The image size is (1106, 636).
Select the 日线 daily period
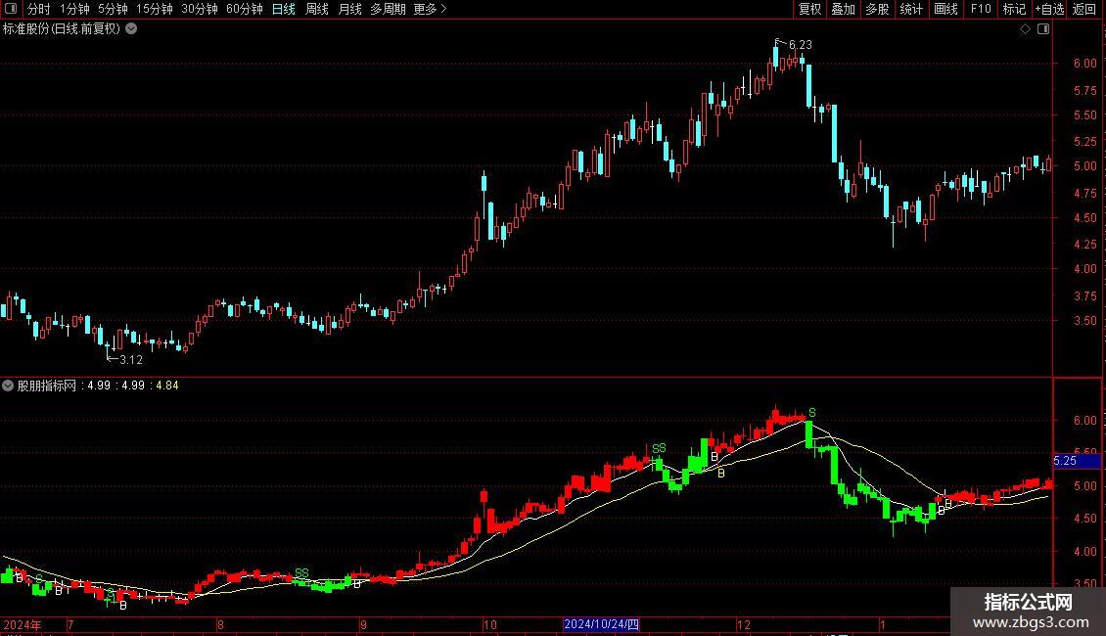(x=284, y=9)
